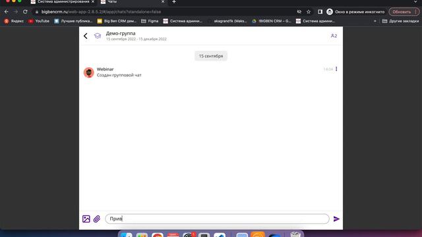This screenshot has width=422, height=237.
Task: Open the YouTube bookmark
Action: coord(39,21)
